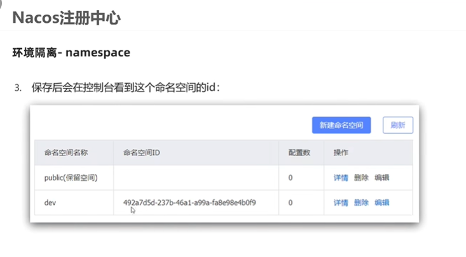
Task: Open 详情 for public(保留空间) row
Action: point(341,178)
